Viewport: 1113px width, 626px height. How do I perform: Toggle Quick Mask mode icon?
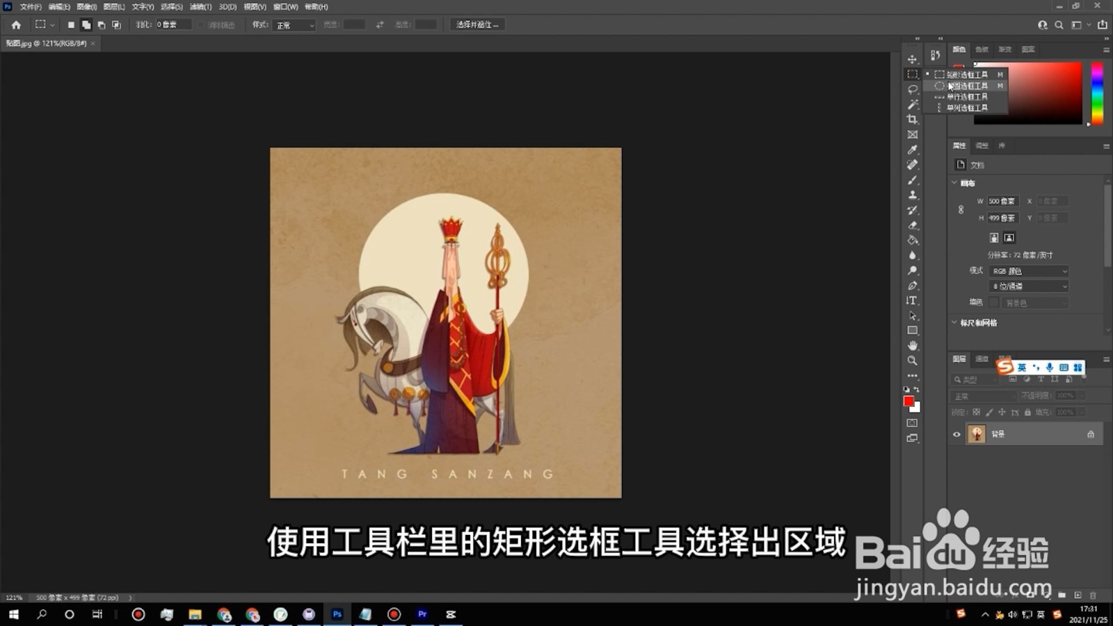click(x=912, y=423)
